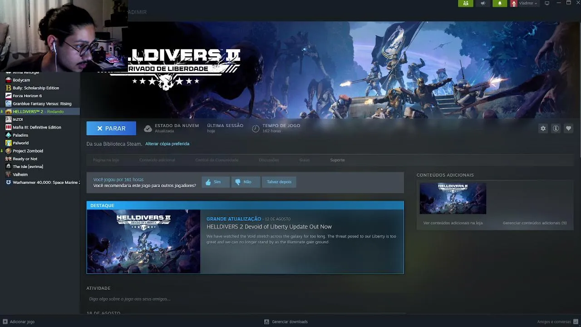
Task: Open the Devoid of Liberty update headline
Action: pyautogui.click(x=269, y=227)
